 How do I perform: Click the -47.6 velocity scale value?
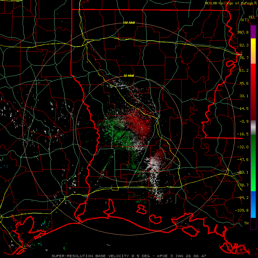point(243,160)
